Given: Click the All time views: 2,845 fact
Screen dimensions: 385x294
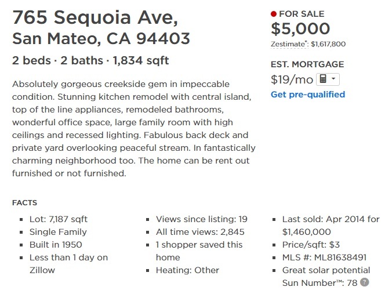Looking at the screenshot, I should click(200, 232).
